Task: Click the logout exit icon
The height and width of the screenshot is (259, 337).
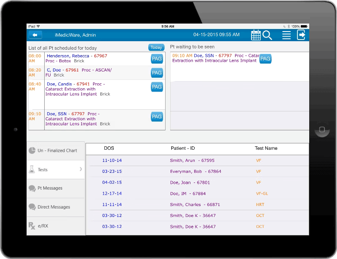Action: [301, 35]
